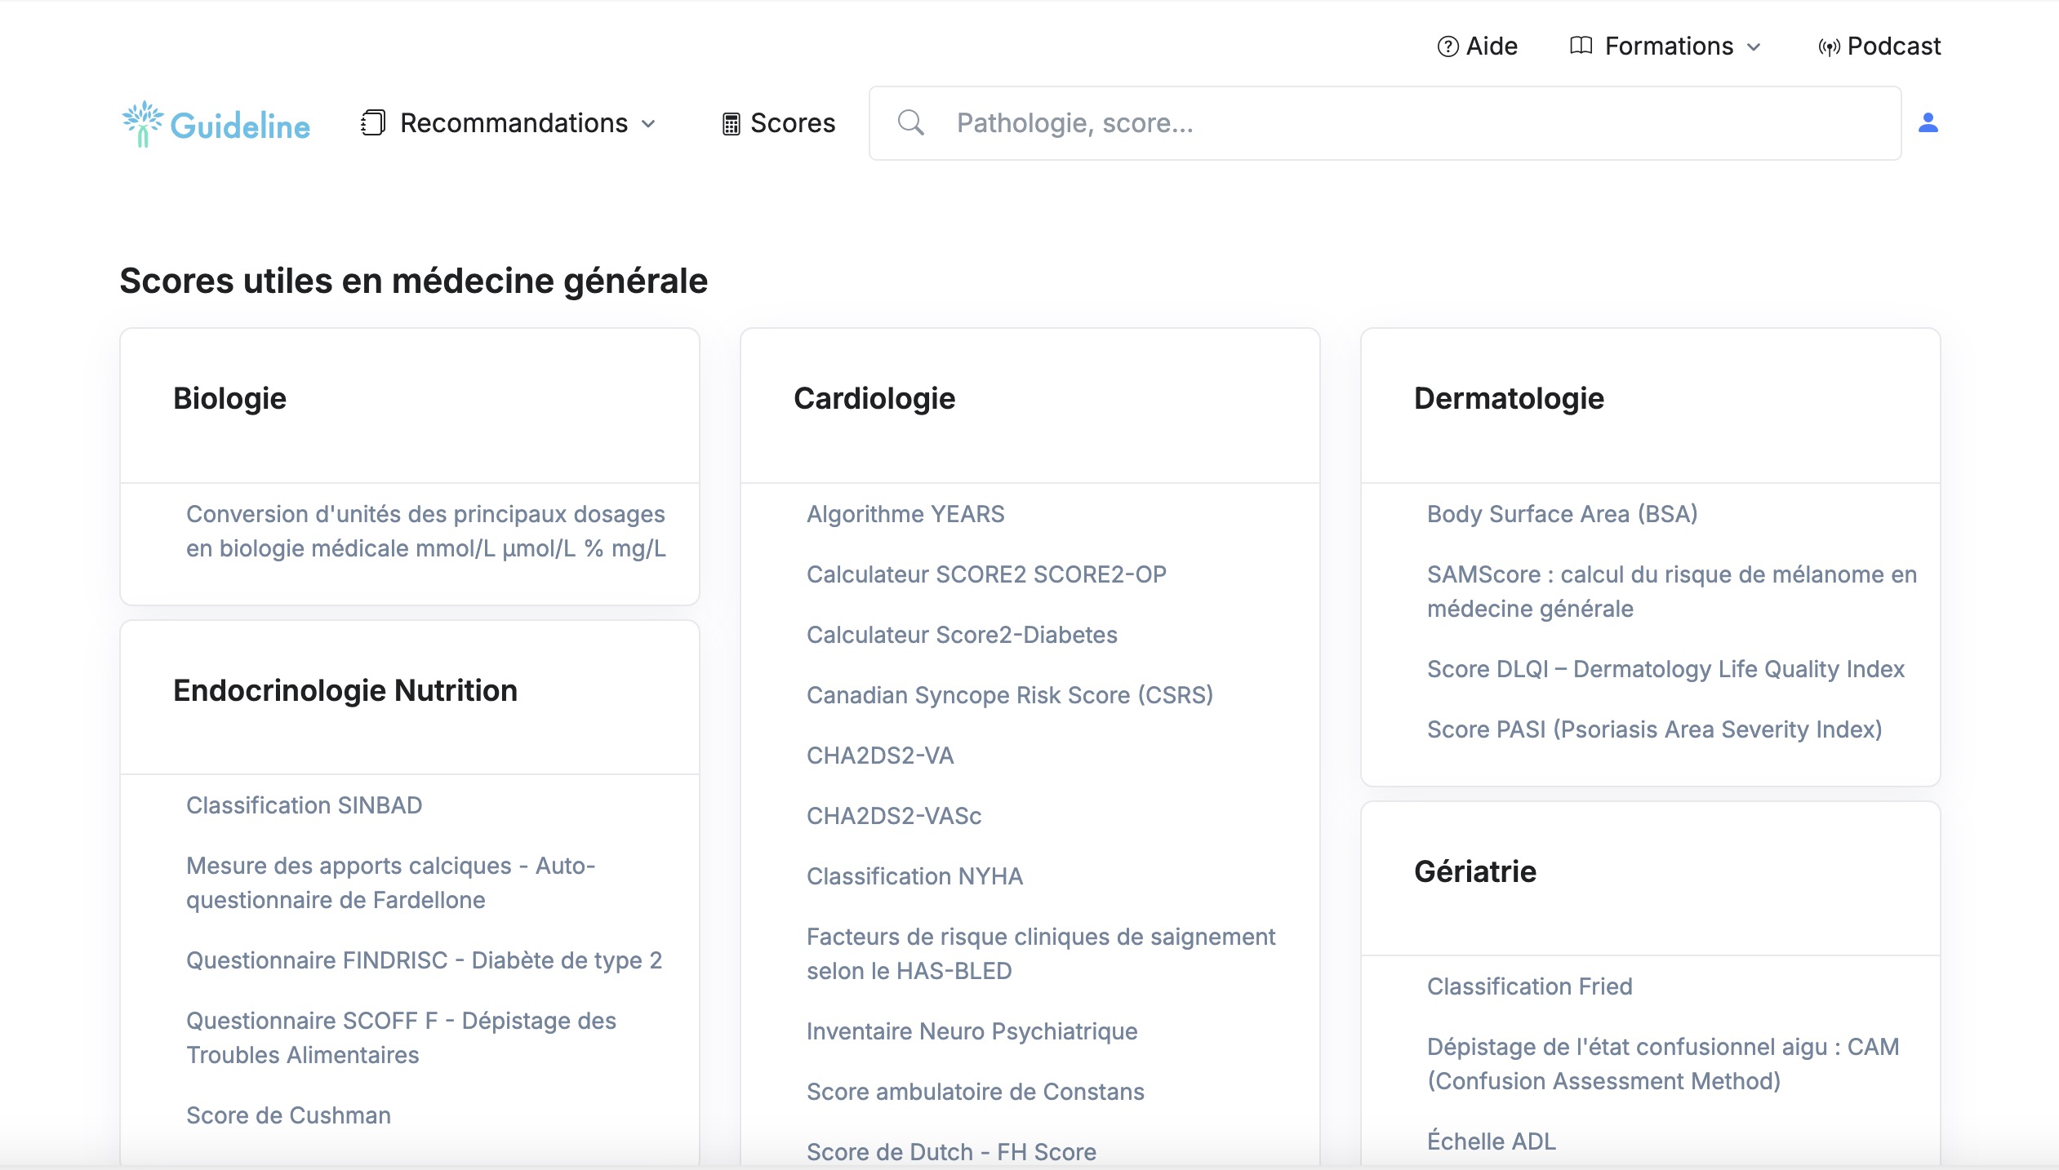Expand the Formations dropdown chevron
Image resolution: width=2059 pixels, height=1170 pixels.
click(1754, 47)
